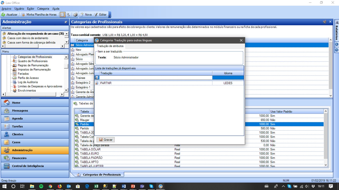Click the back arrow icon in right sidebar

pos(337,44)
